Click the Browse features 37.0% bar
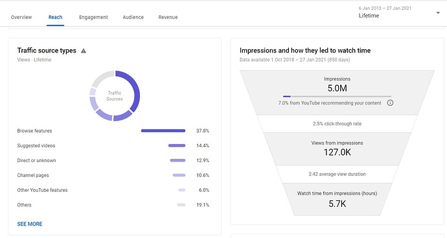This screenshot has width=447, height=238. (x=163, y=131)
